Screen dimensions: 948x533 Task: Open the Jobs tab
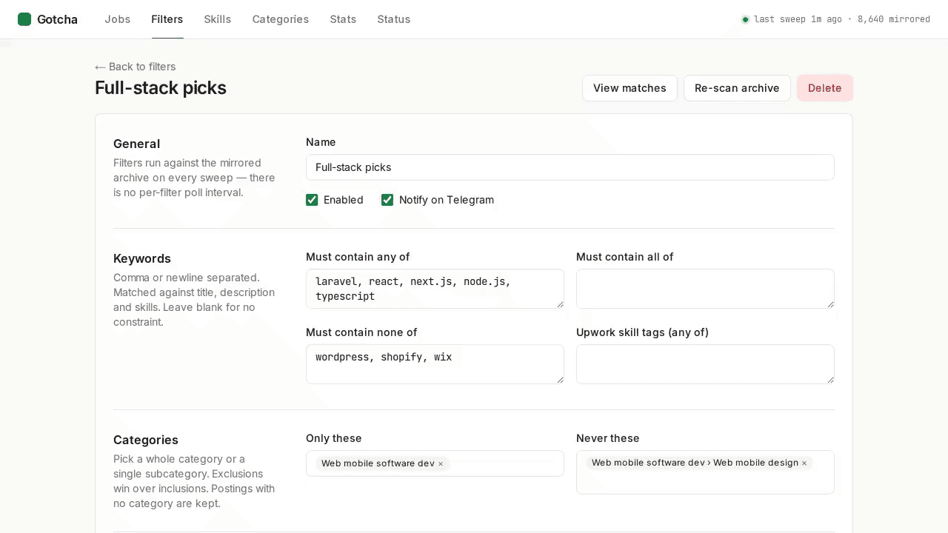click(118, 19)
